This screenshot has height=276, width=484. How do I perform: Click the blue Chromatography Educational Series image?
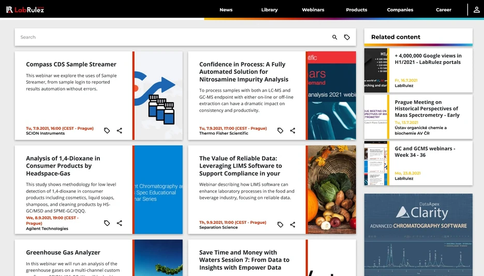click(x=158, y=189)
